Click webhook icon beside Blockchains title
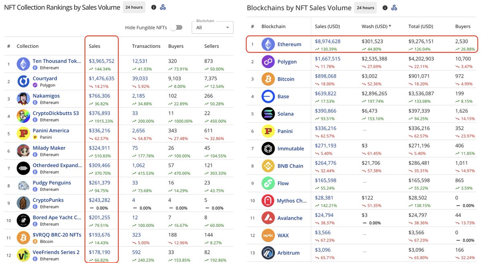 pyautogui.click(x=394, y=8)
